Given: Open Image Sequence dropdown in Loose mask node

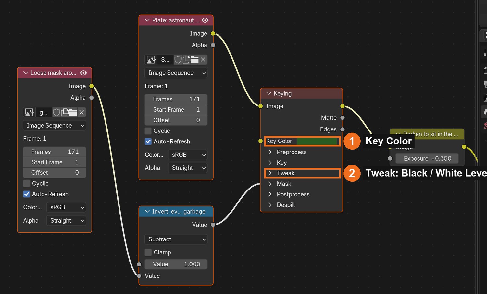Looking at the screenshot, I should point(55,126).
